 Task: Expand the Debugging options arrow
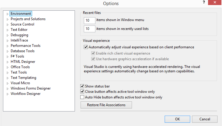pyautogui.click(x=7, y=35)
